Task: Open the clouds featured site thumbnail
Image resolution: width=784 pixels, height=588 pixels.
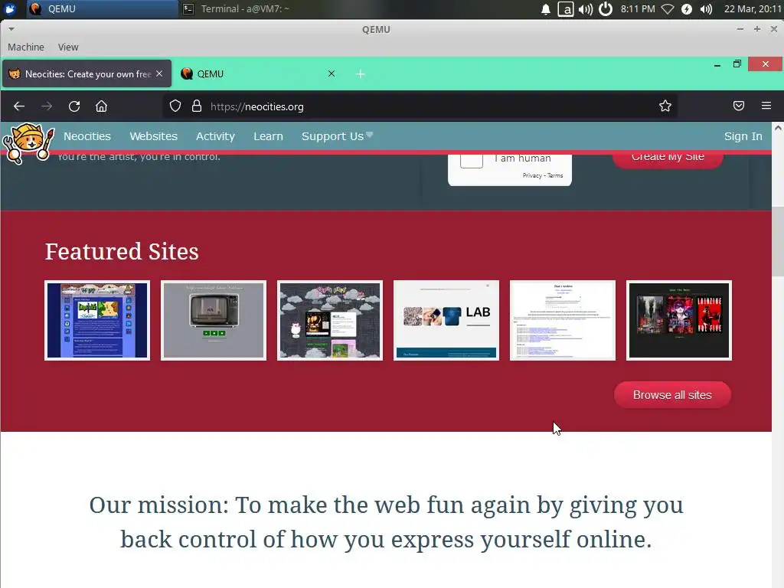Action: coord(330,320)
